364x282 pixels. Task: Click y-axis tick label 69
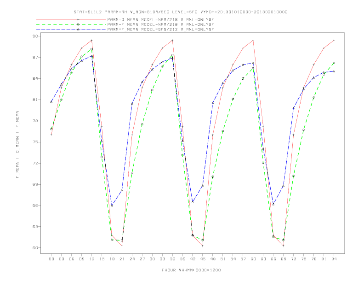click(35, 184)
